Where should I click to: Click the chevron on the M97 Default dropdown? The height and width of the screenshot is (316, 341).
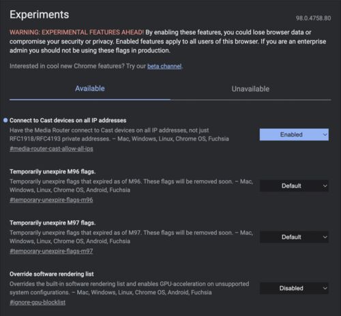(325, 237)
